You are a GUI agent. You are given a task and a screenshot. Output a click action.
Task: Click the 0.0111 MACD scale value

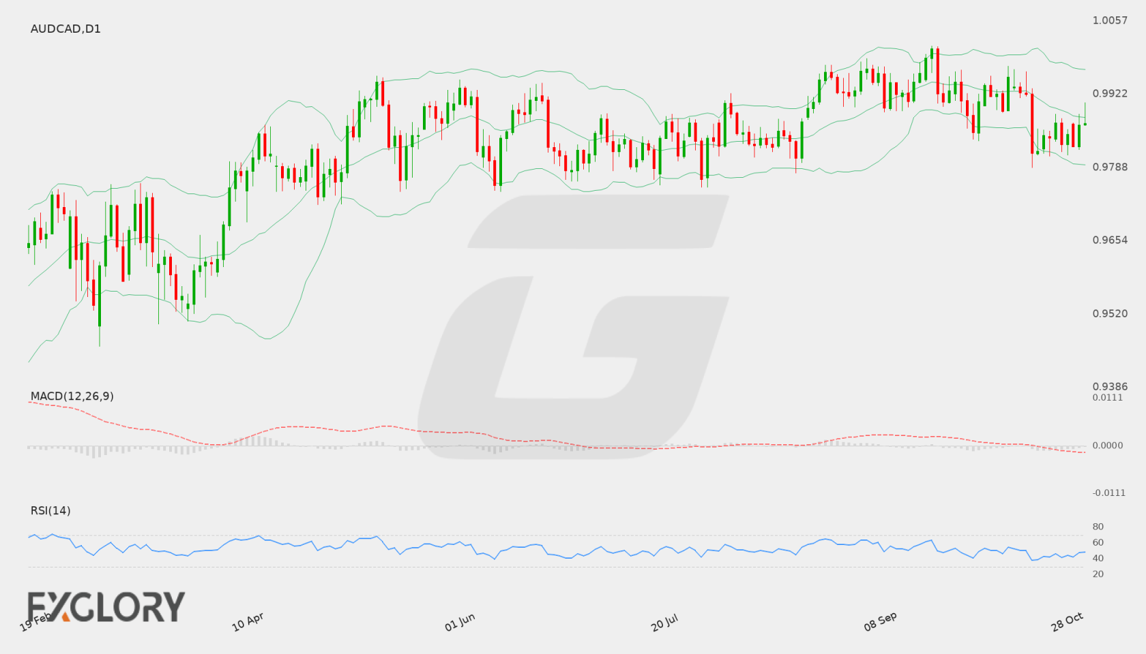(x=1108, y=397)
